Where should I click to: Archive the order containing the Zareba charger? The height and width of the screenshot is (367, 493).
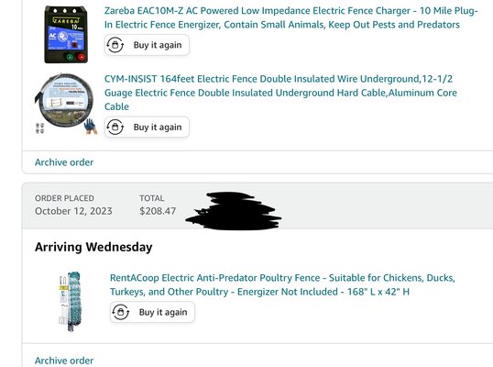[x=64, y=162]
